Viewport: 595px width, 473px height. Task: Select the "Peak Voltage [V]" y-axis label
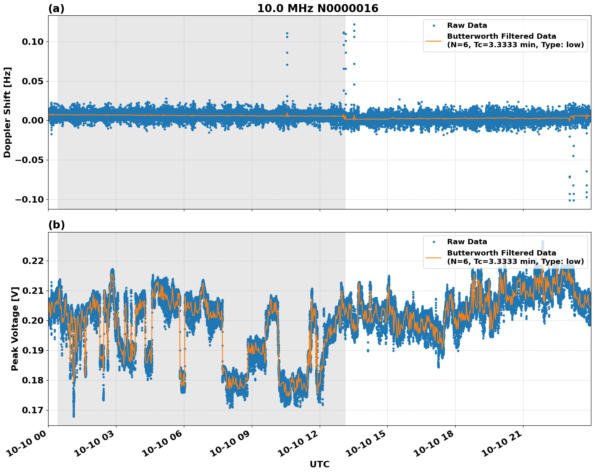pos(15,337)
